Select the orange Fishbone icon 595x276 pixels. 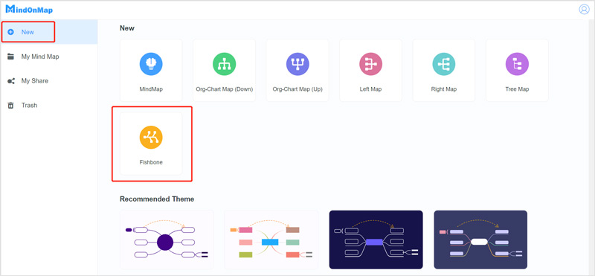(151, 137)
